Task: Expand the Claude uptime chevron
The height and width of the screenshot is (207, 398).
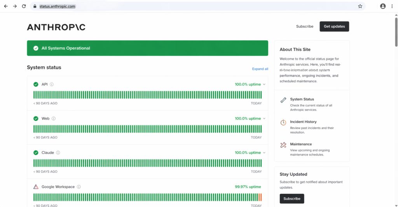Action: click(264, 153)
